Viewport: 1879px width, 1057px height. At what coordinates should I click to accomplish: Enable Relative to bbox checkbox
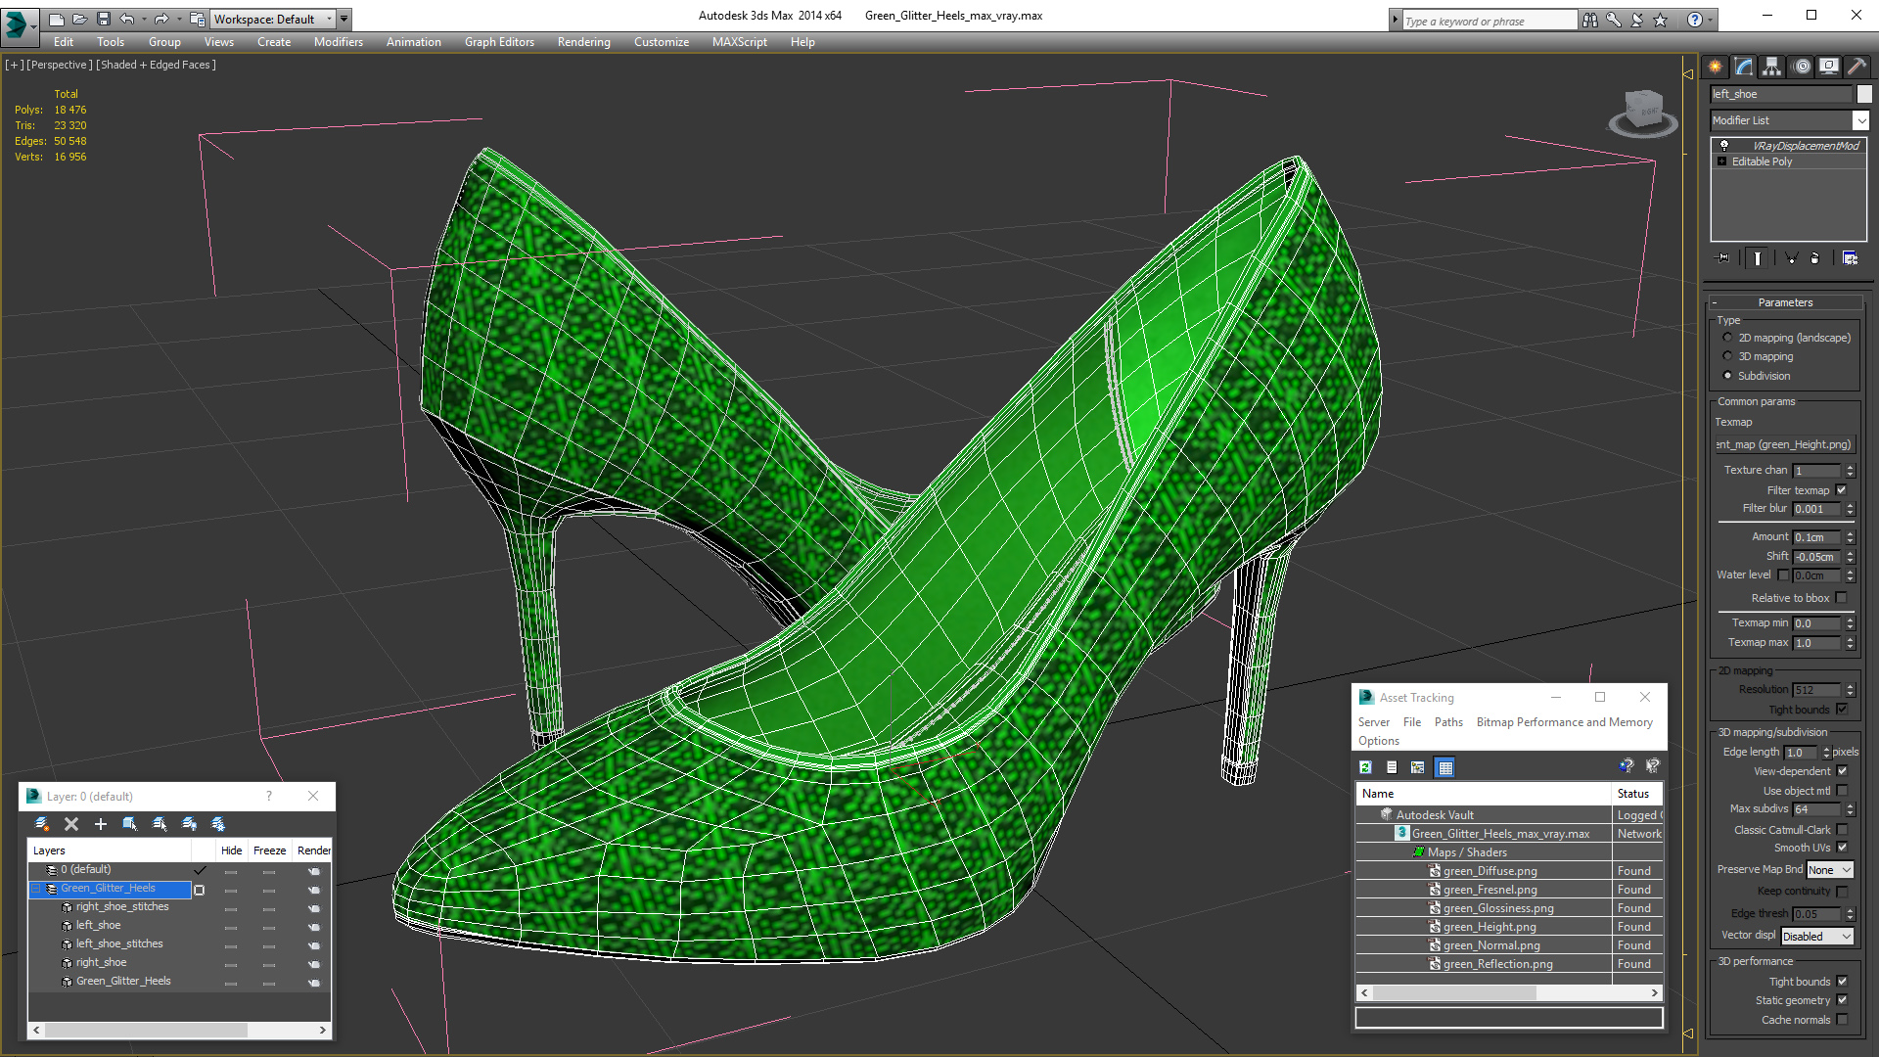coord(1842,598)
